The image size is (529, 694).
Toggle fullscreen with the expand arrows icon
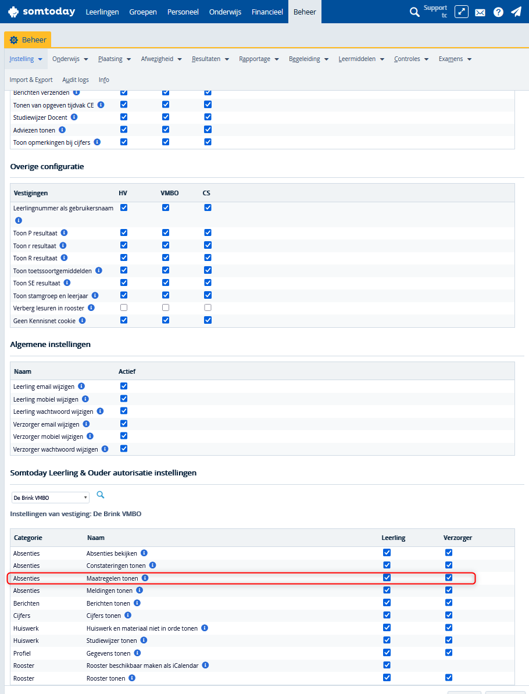(x=462, y=12)
